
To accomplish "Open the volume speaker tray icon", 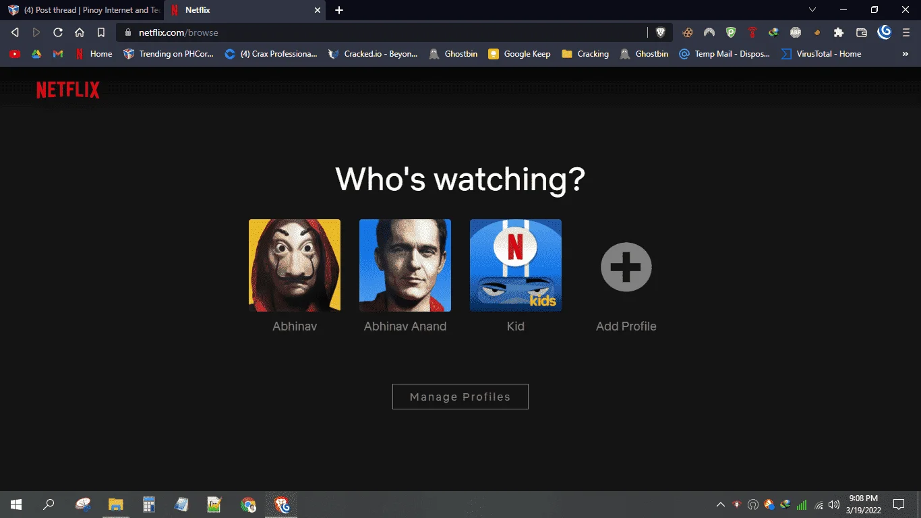I will [834, 505].
